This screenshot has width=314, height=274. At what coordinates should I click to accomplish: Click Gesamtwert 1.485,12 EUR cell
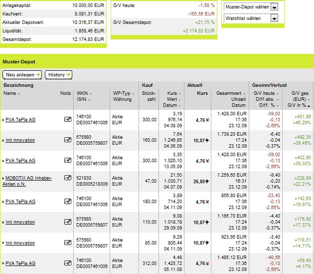(232, 257)
